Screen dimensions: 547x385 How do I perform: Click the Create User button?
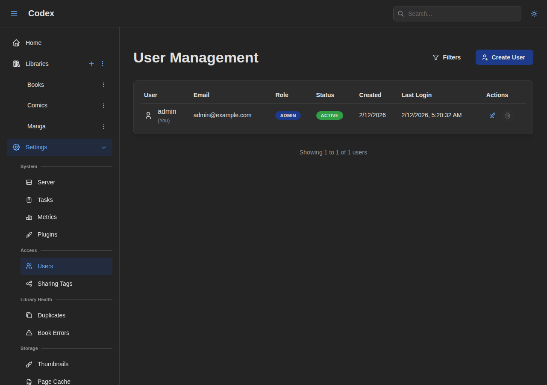point(504,57)
